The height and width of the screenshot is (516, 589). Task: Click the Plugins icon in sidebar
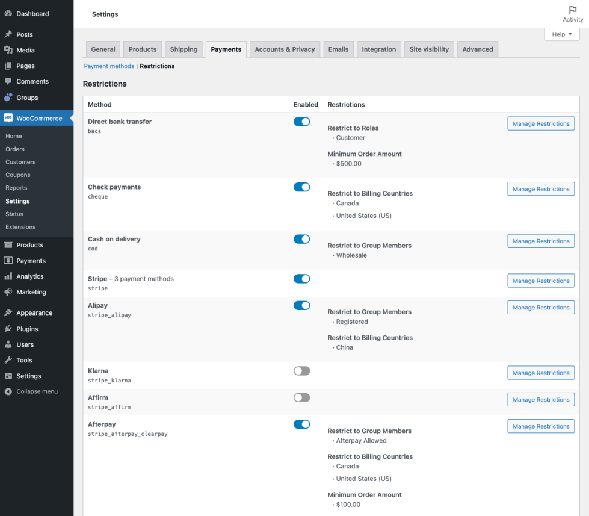tap(8, 329)
